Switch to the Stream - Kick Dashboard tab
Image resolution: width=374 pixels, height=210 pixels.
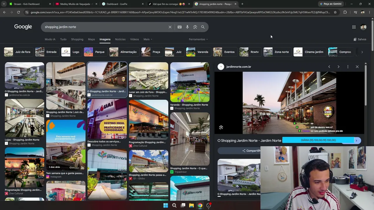click(x=30, y=4)
